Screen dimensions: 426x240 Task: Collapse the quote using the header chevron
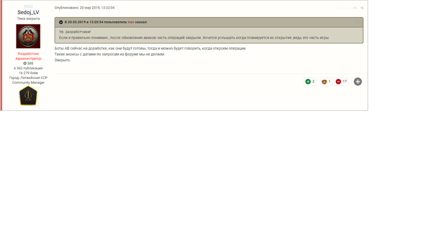pos(61,22)
